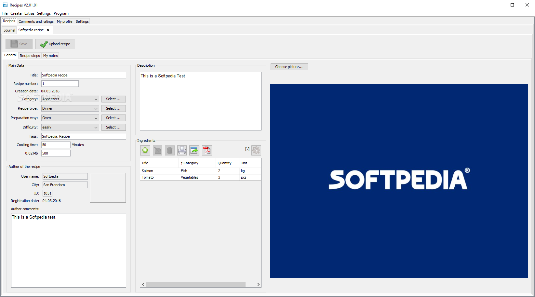Image resolution: width=535 pixels, height=297 pixels.
Task: Open the Create menu
Action: (16, 13)
